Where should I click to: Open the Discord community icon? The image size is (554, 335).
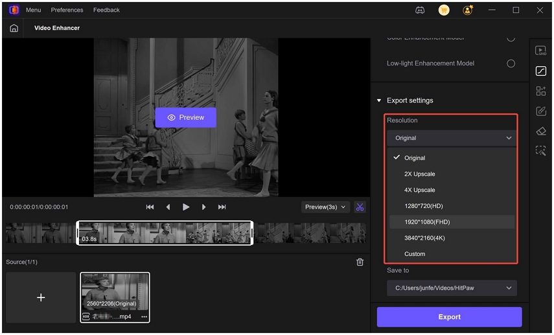click(420, 10)
